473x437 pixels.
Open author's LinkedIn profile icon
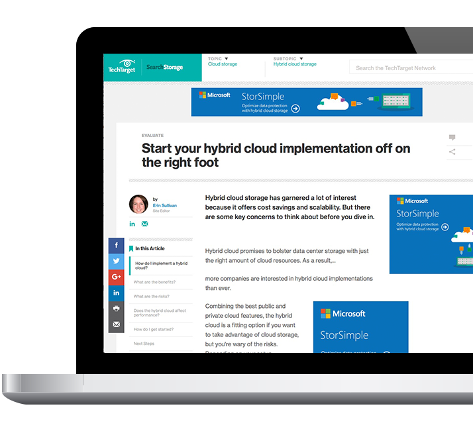[x=132, y=224]
